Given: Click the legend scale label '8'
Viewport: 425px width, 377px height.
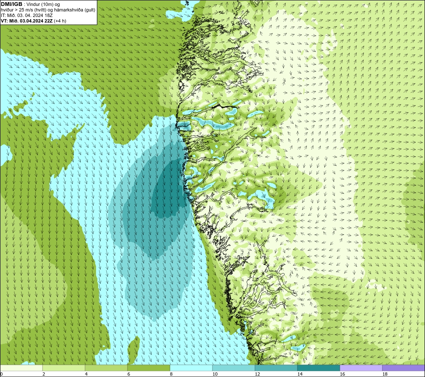Looking at the screenshot, I should [171, 374].
